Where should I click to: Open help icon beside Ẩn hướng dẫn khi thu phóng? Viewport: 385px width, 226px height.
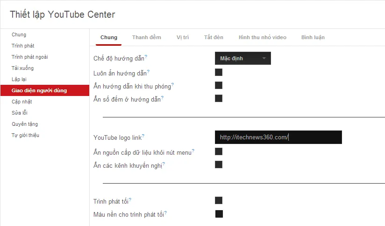[x=172, y=84]
